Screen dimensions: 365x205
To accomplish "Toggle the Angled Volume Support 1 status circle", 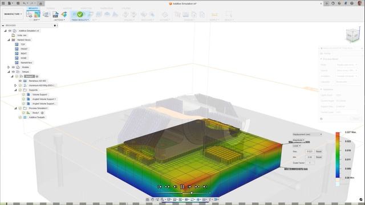I will [x=23, y=99].
